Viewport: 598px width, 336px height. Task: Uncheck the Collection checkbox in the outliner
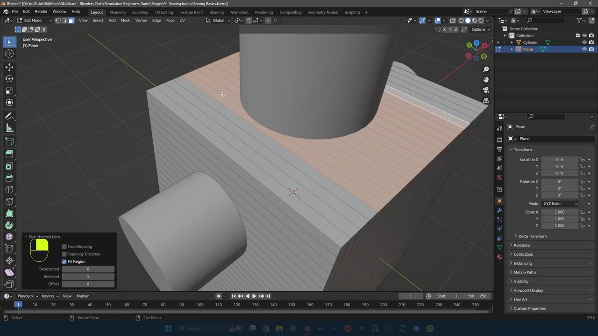(x=578, y=35)
